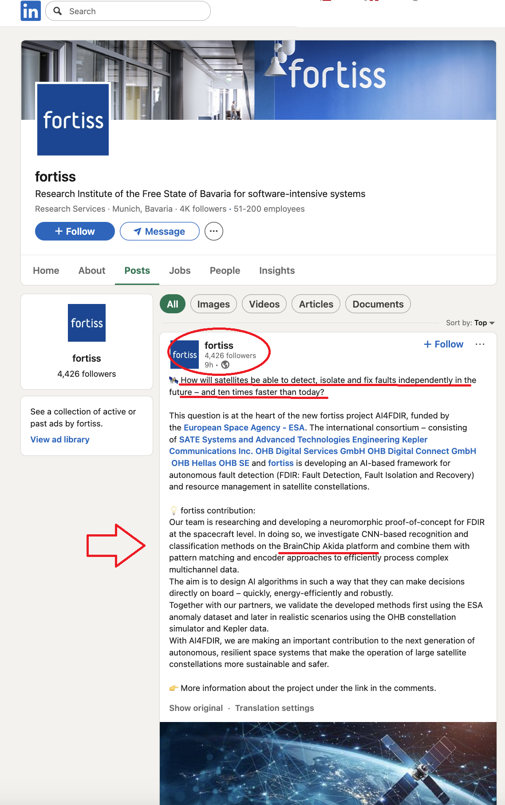The height and width of the screenshot is (805, 505).
Task: Click the search magnifier icon
Action: coord(58,11)
